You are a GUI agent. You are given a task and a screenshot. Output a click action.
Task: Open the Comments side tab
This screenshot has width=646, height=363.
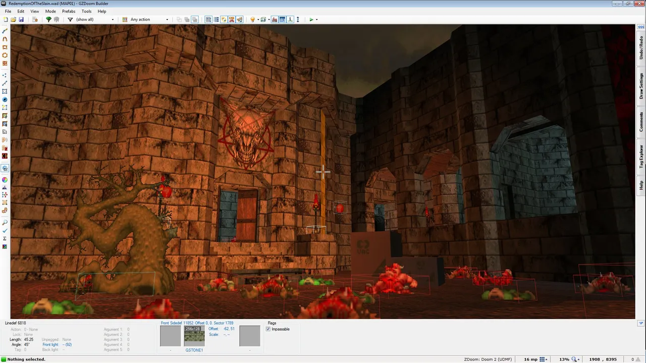[641, 122]
